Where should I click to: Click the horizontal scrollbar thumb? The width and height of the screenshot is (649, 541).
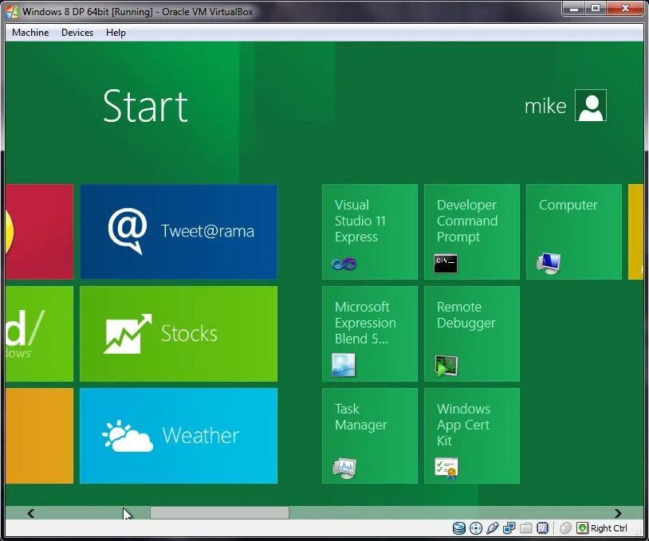pos(219,513)
